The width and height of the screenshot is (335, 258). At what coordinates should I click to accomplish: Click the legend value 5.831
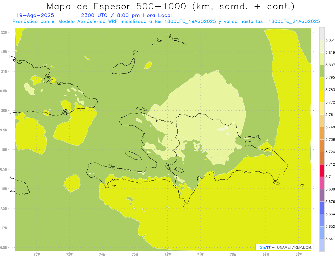pos(330,40)
